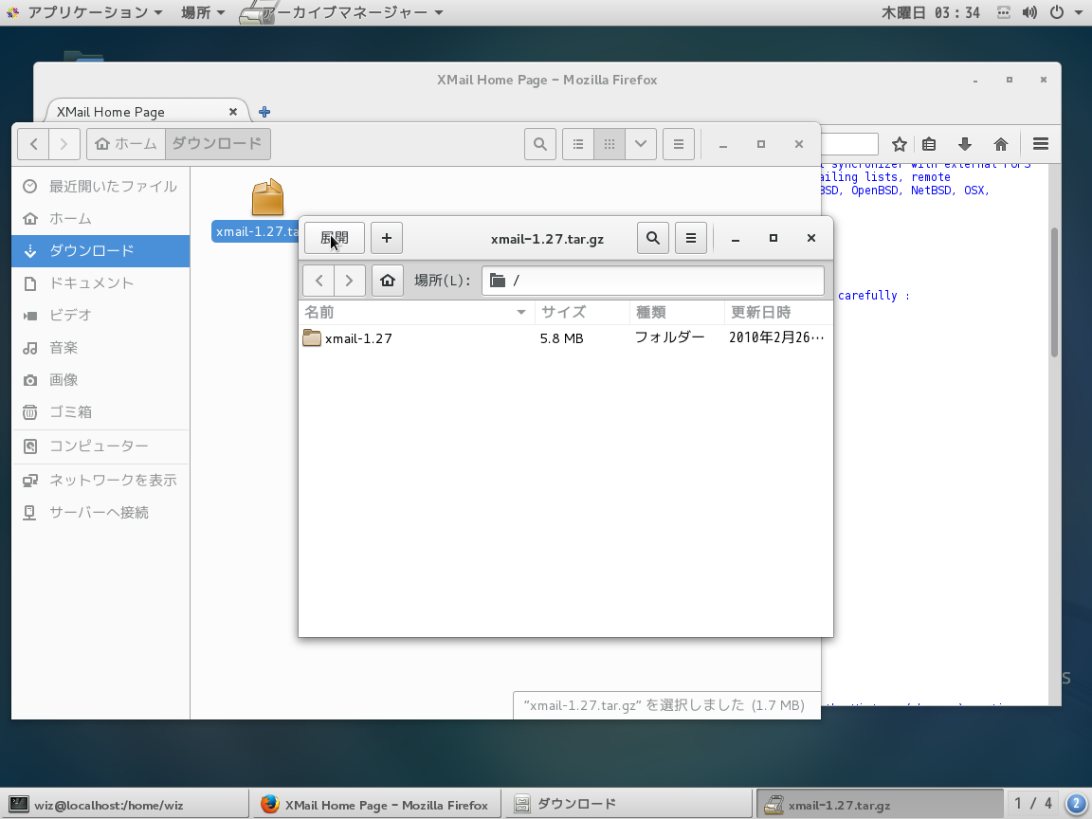
Task: Go back in the file manager window
Action: [x=33, y=144]
